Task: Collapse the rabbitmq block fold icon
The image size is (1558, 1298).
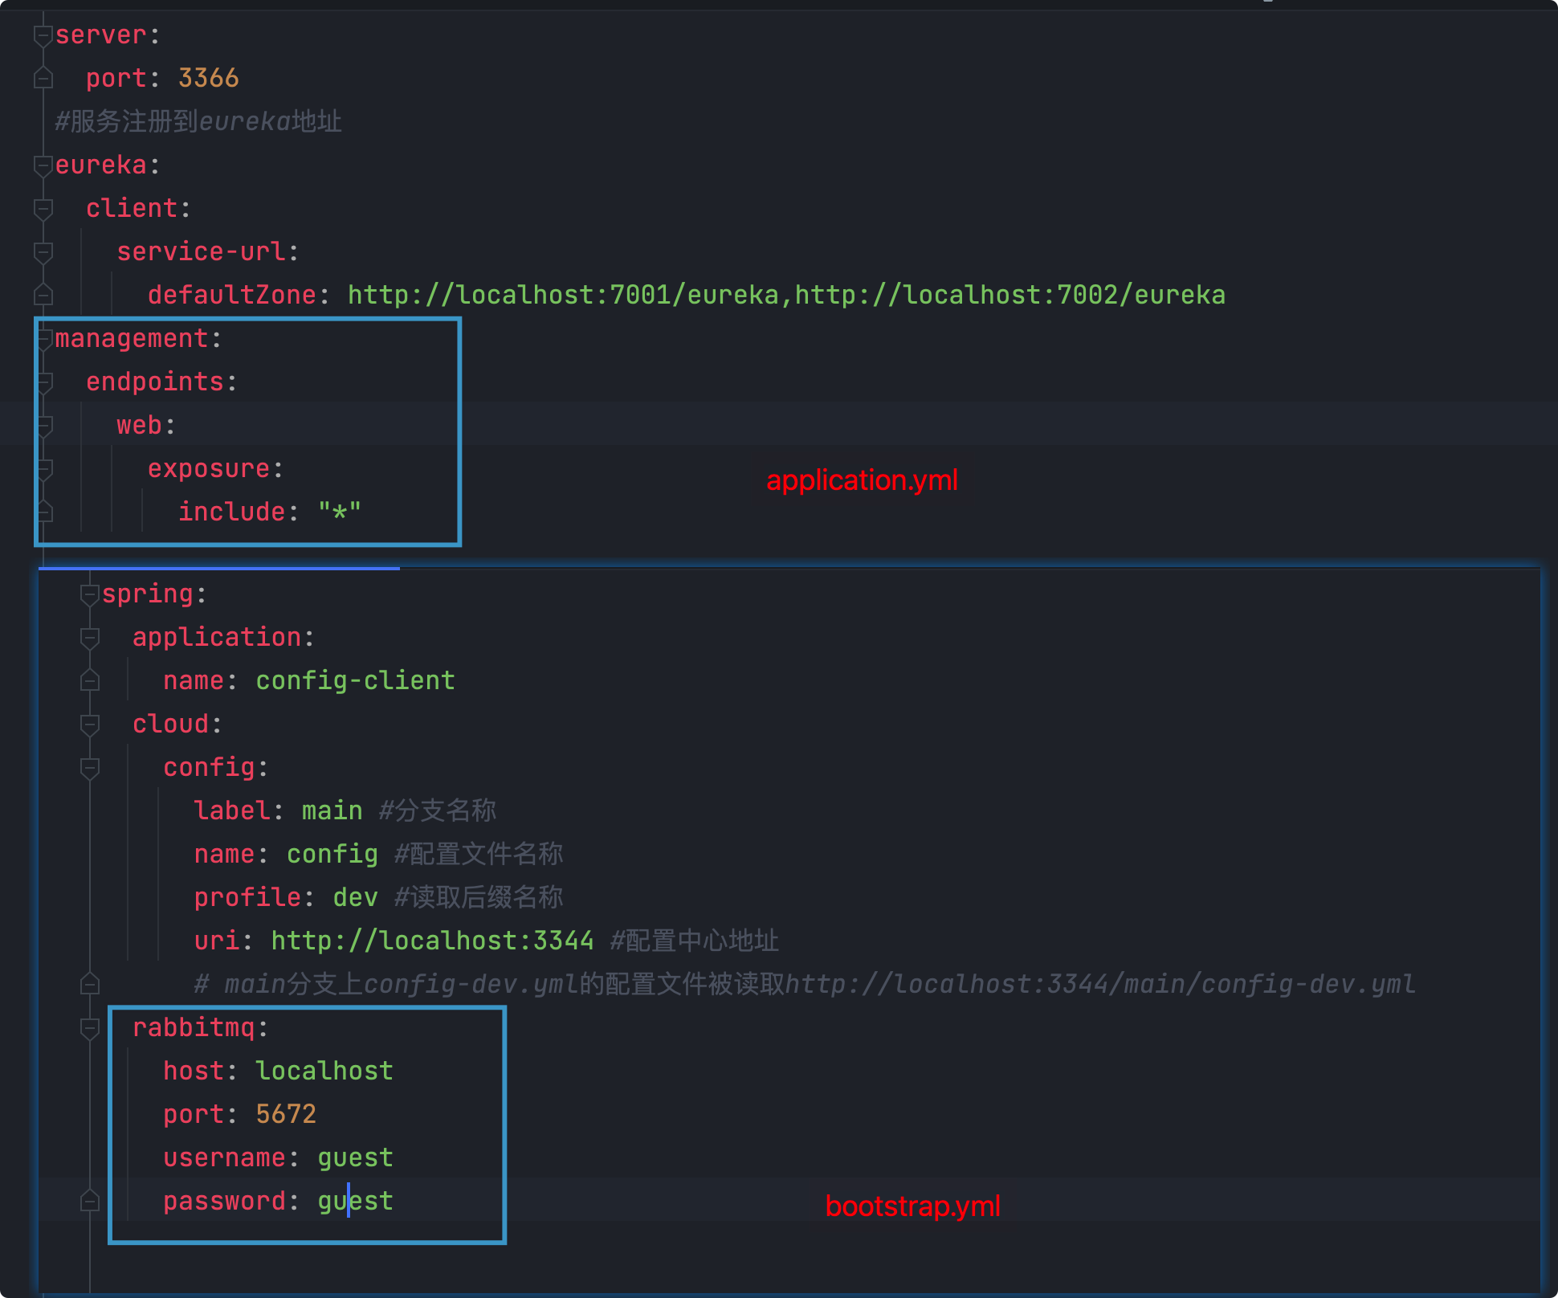Action: pyautogui.click(x=90, y=1028)
